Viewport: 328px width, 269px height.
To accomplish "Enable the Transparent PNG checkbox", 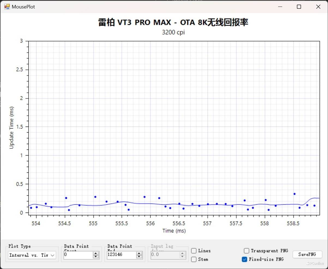I will [x=246, y=251].
